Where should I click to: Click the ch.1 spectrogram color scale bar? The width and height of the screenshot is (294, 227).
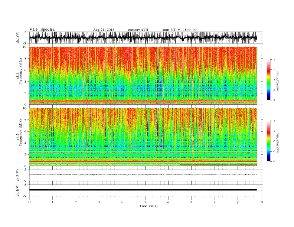(x=268, y=80)
